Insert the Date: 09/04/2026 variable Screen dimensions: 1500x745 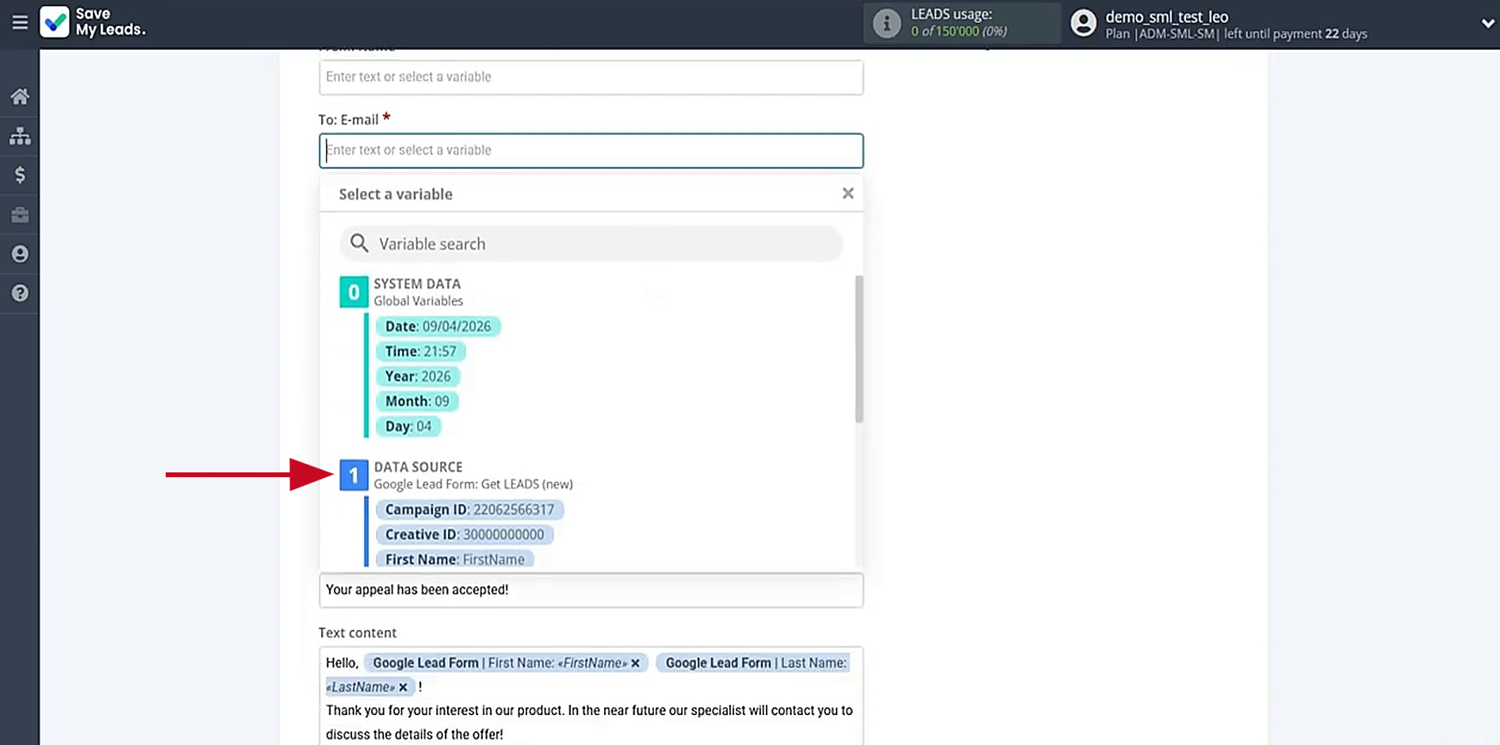pyautogui.click(x=438, y=327)
